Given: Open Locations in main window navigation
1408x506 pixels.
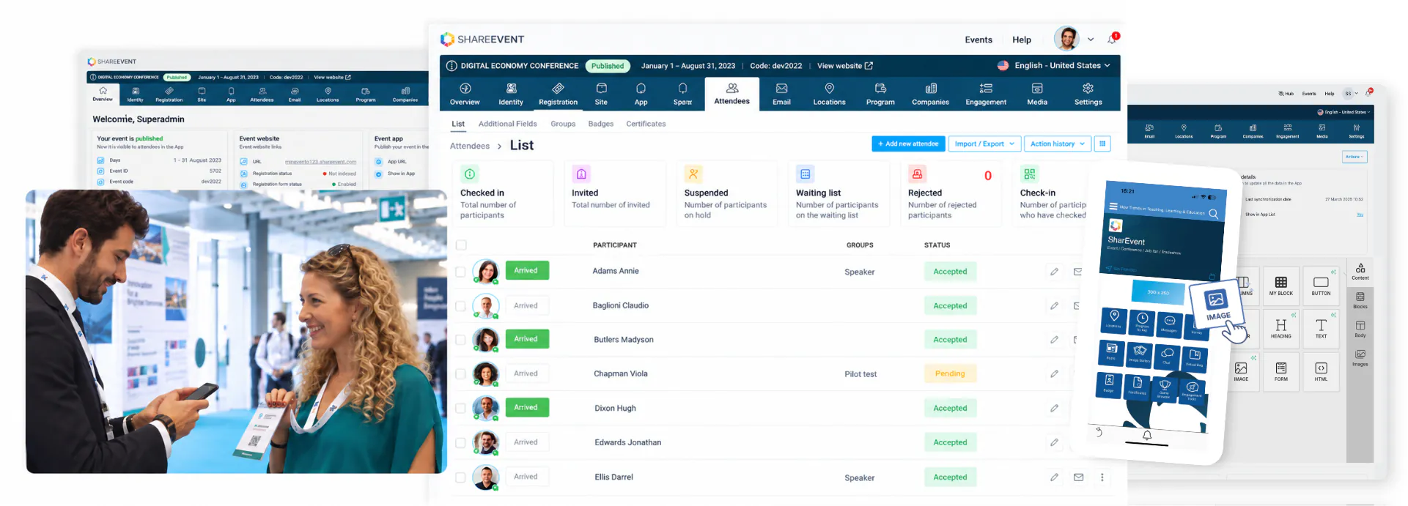Looking at the screenshot, I should pyautogui.click(x=829, y=94).
